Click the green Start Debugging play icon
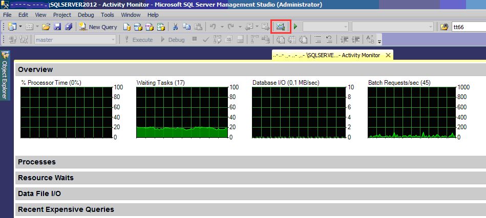This screenshot has height=218, width=486. click(x=295, y=27)
